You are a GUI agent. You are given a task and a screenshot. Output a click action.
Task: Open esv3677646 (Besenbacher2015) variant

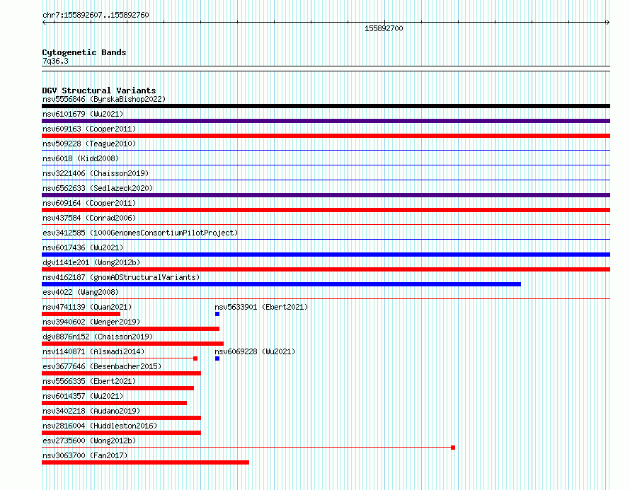(x=102, y=366)
